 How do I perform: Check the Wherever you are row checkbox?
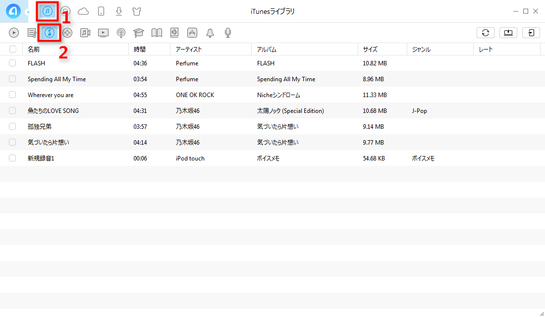tap(12, 95)
